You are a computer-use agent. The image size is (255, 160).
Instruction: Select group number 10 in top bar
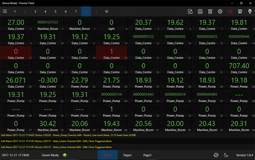(x=106, y=12)
